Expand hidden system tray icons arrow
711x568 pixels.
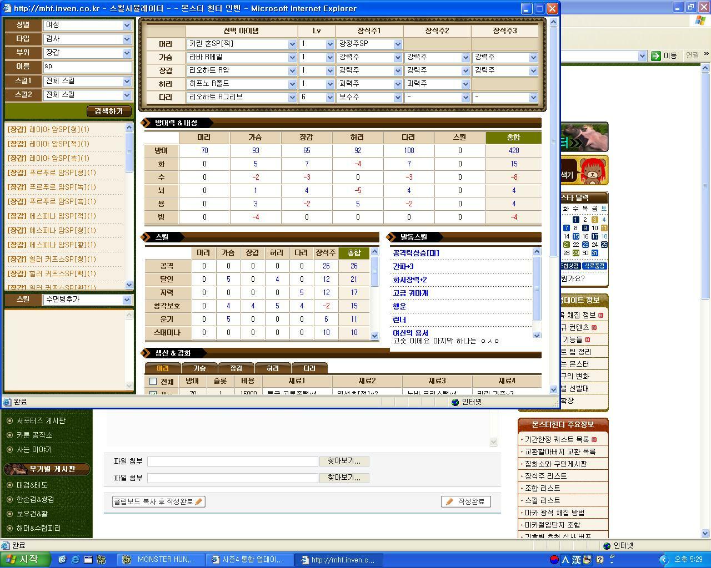663,560
